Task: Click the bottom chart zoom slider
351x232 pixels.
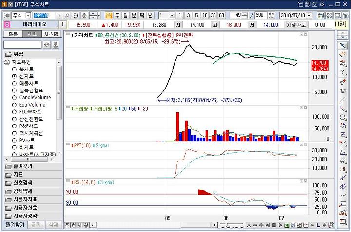Action: click(x=232, y=225)
